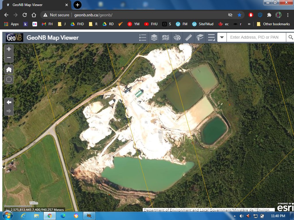Image resolution: width=294 pixels, height=220 pixels.
Task: Activate the Find My Location button
Action: [9, 79]
